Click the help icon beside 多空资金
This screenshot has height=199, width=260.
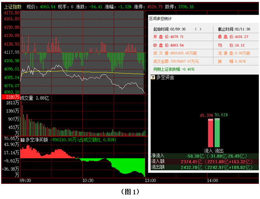click(153, 77)
